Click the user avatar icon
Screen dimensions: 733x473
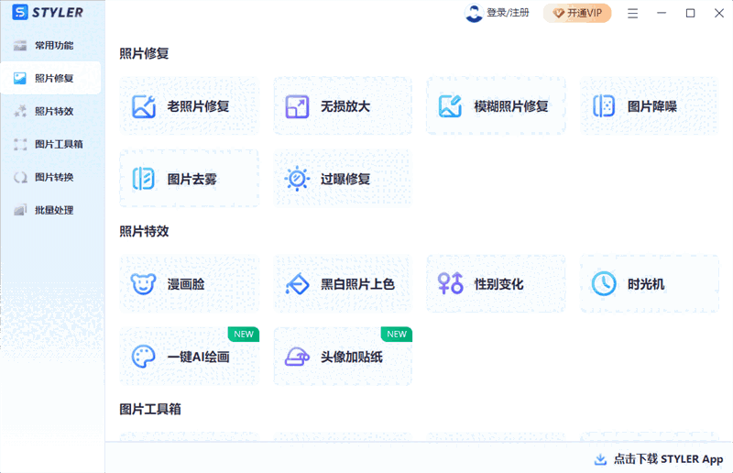click(x=474, y=13)
